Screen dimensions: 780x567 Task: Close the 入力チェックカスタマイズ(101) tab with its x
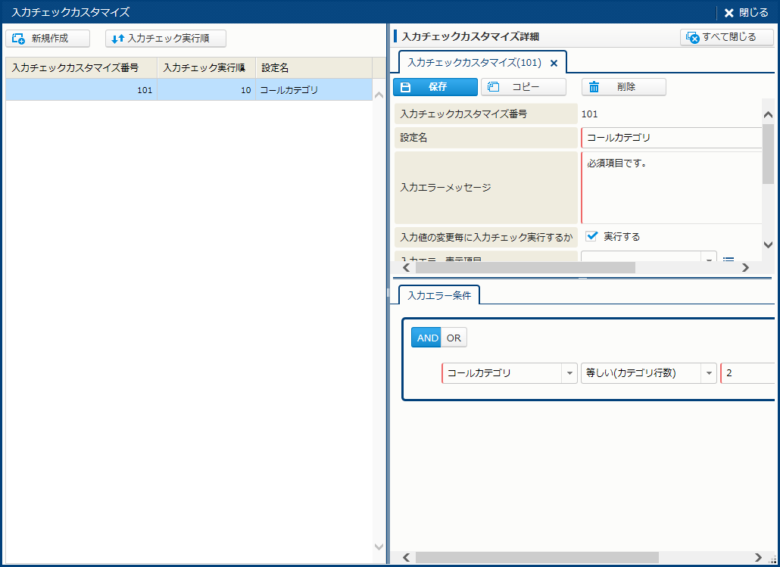coord(554,63)
